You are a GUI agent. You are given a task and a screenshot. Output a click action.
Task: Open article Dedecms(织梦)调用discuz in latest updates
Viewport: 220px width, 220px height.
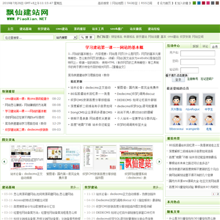coord(136,94)
